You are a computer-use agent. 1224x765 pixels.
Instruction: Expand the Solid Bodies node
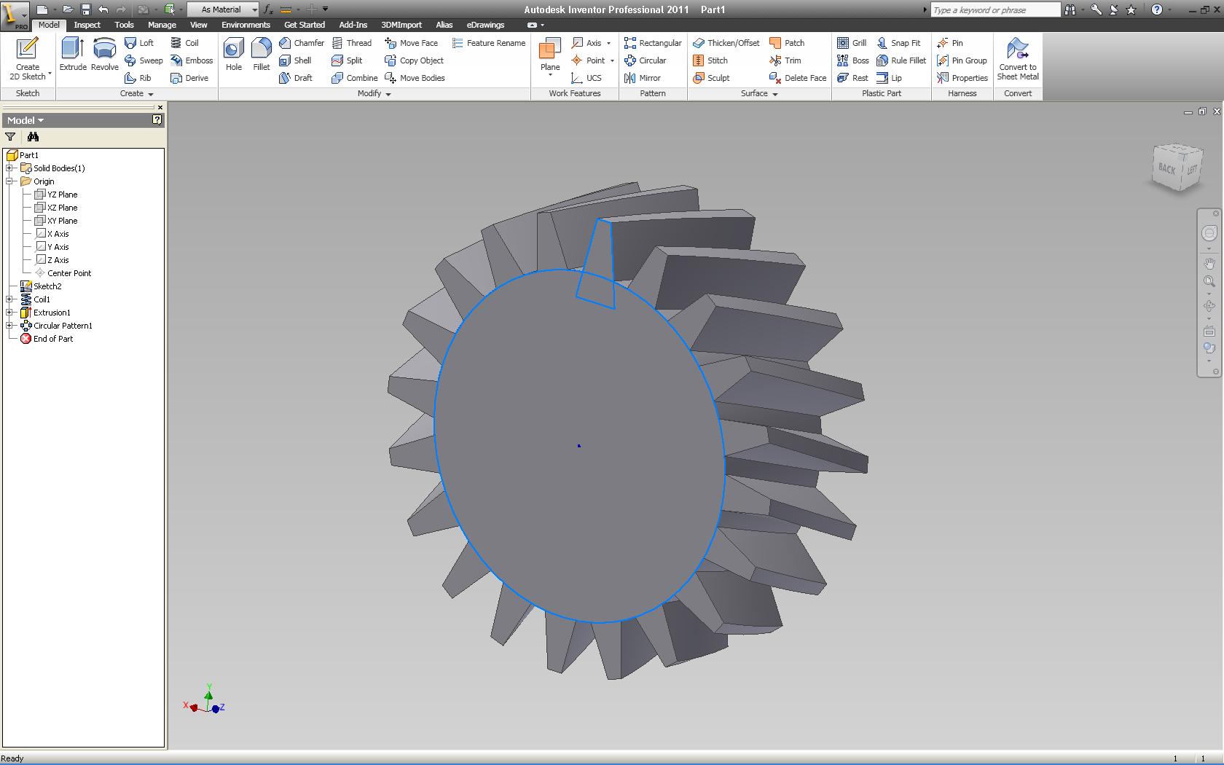pos(9,168)
